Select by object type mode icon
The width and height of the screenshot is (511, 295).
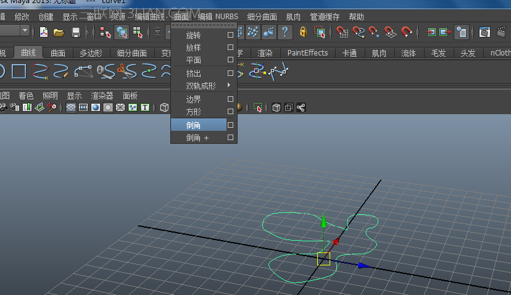click(x=122, y=32)
